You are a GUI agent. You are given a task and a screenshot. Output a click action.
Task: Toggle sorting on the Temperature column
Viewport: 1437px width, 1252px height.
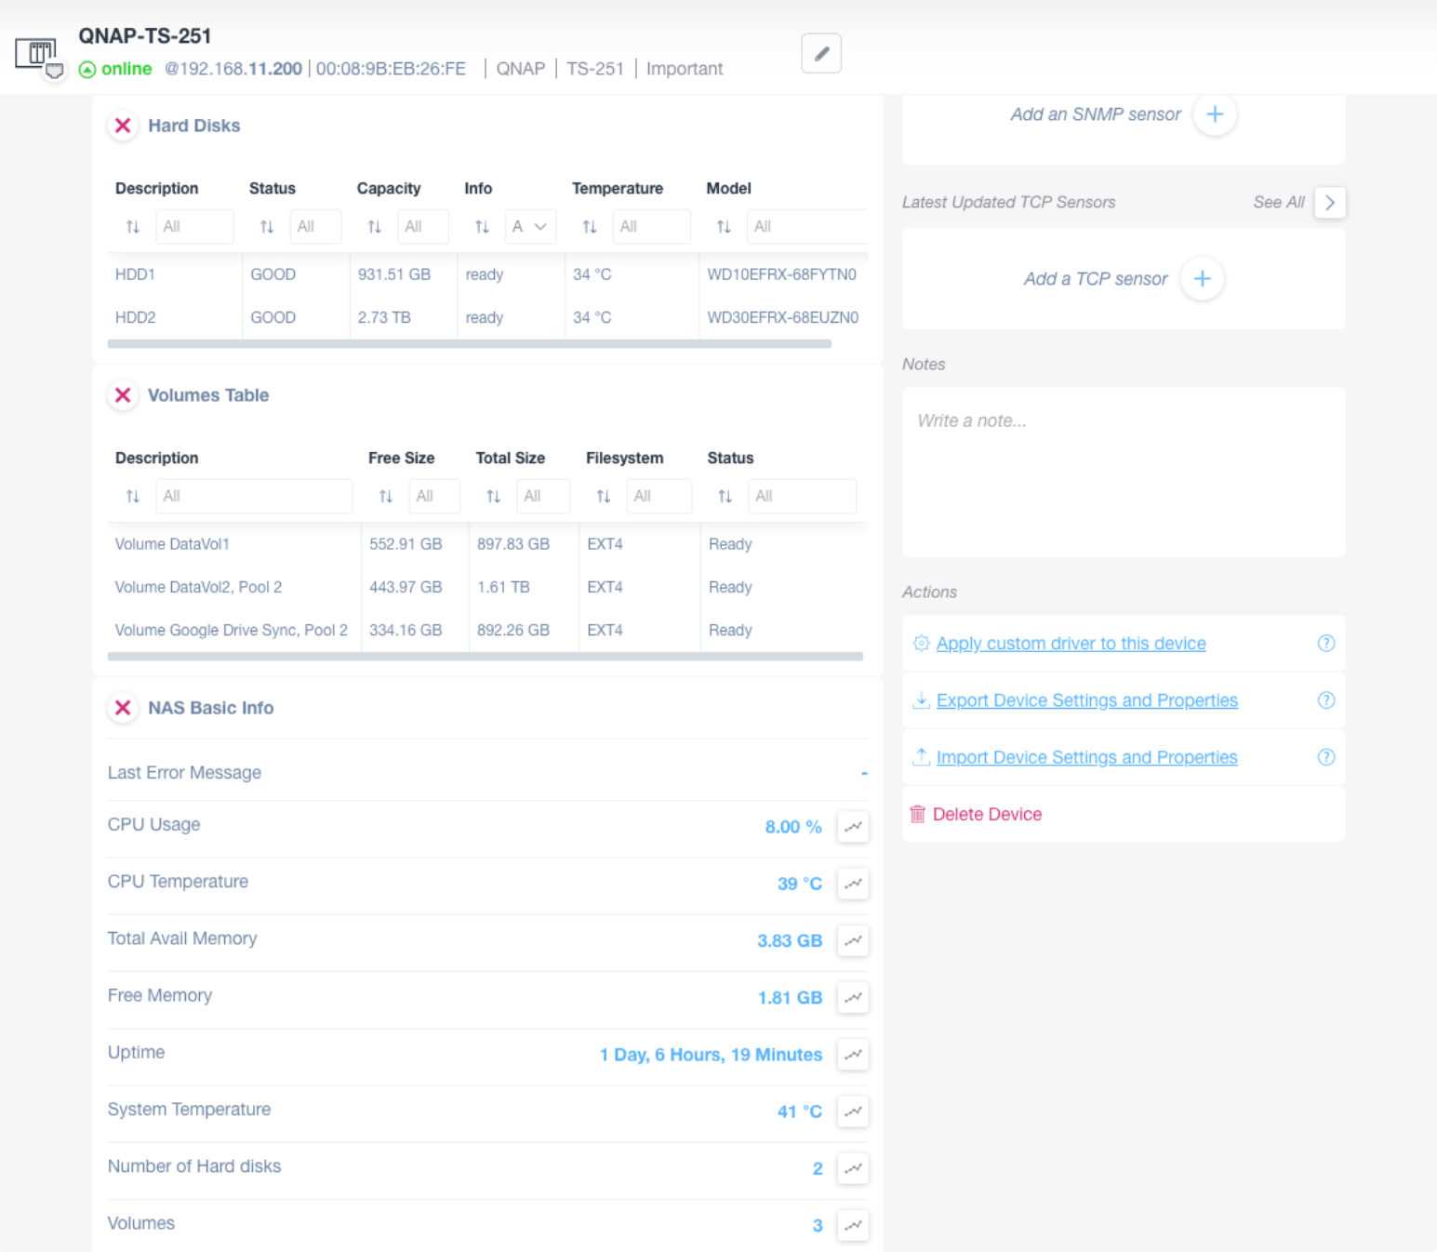point(589,226)
